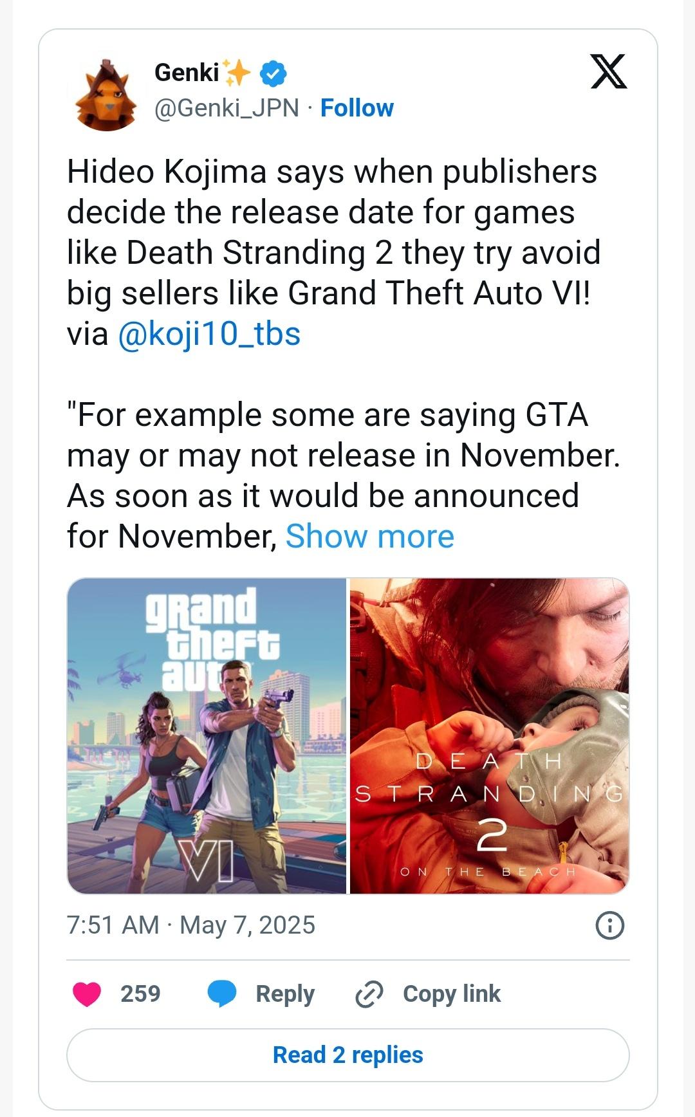Follow the Genki_JPN account
Viewport: 695px width, 1117px height.
357,108
